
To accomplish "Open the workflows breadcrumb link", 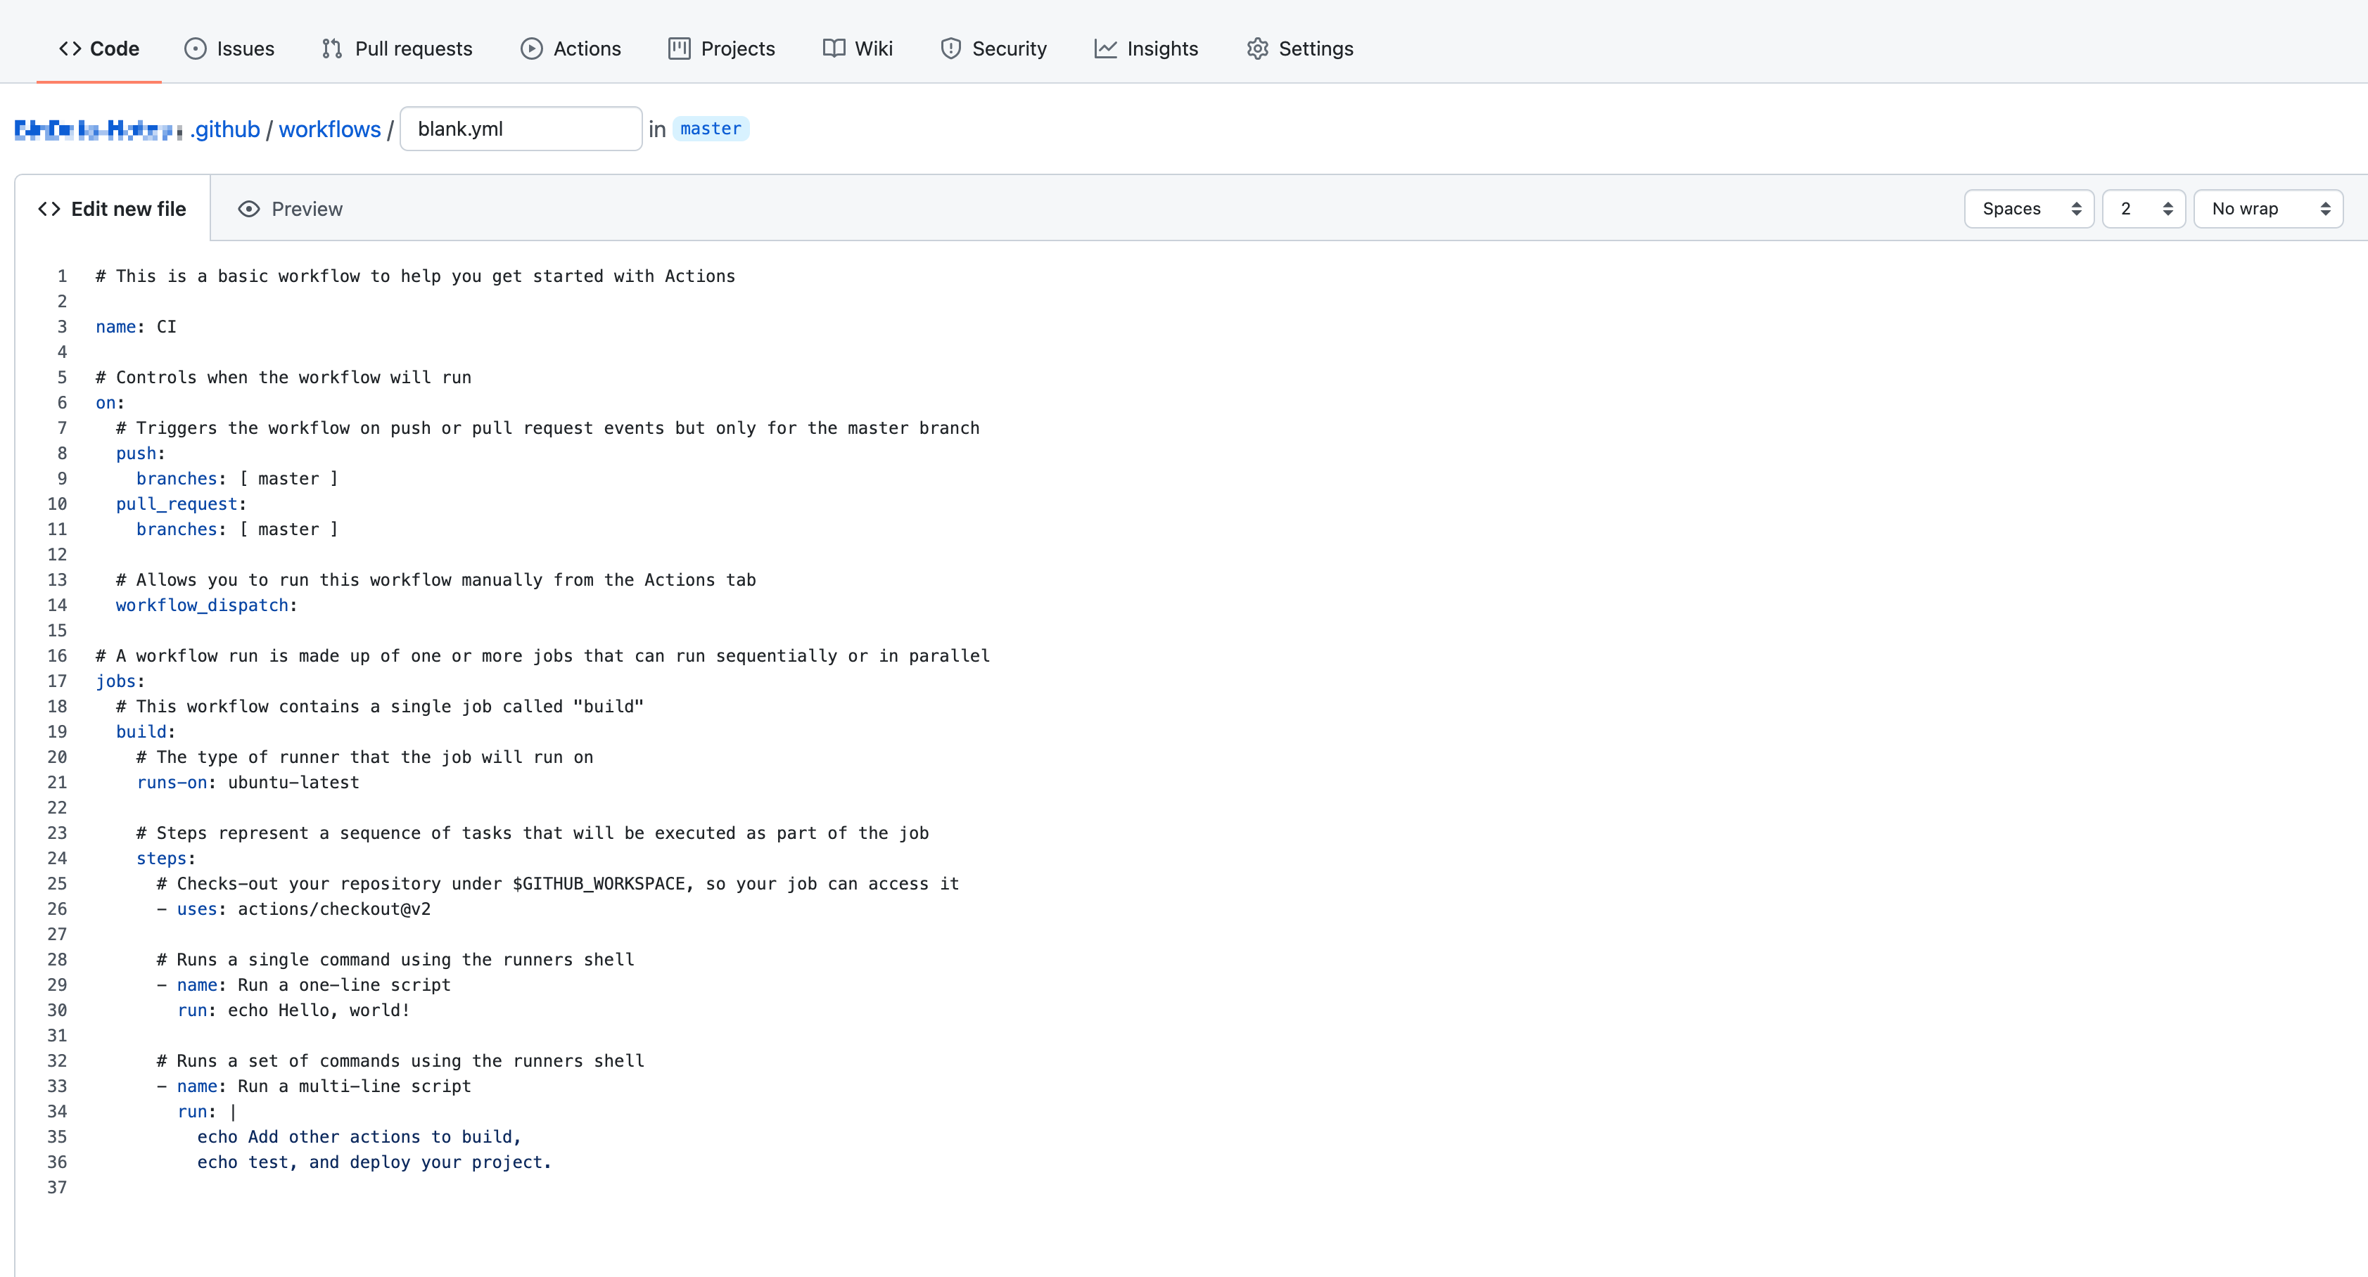I will coord(329,129).
